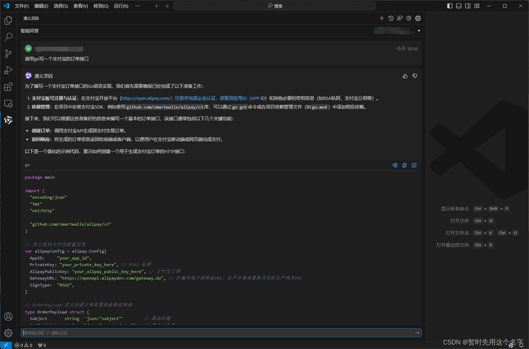Select the 智能问答 tab
Image resolution: width=529 pixels, height=349 pixels.
[30, 31]
